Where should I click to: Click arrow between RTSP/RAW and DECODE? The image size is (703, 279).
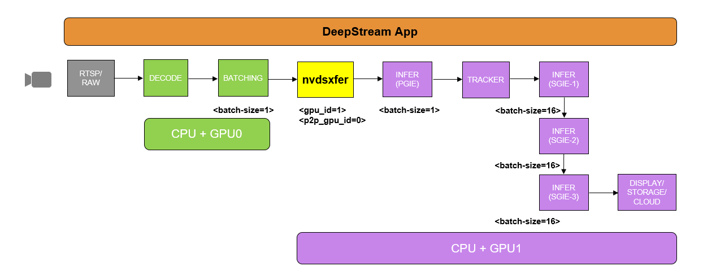point(129,79)
